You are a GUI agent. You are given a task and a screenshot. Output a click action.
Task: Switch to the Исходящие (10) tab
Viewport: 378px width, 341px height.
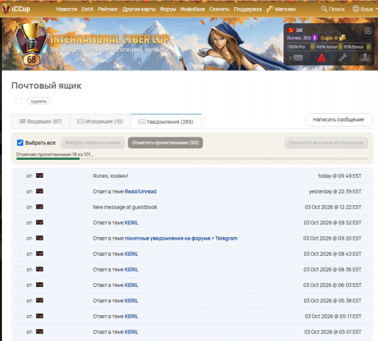coord(100,121)
